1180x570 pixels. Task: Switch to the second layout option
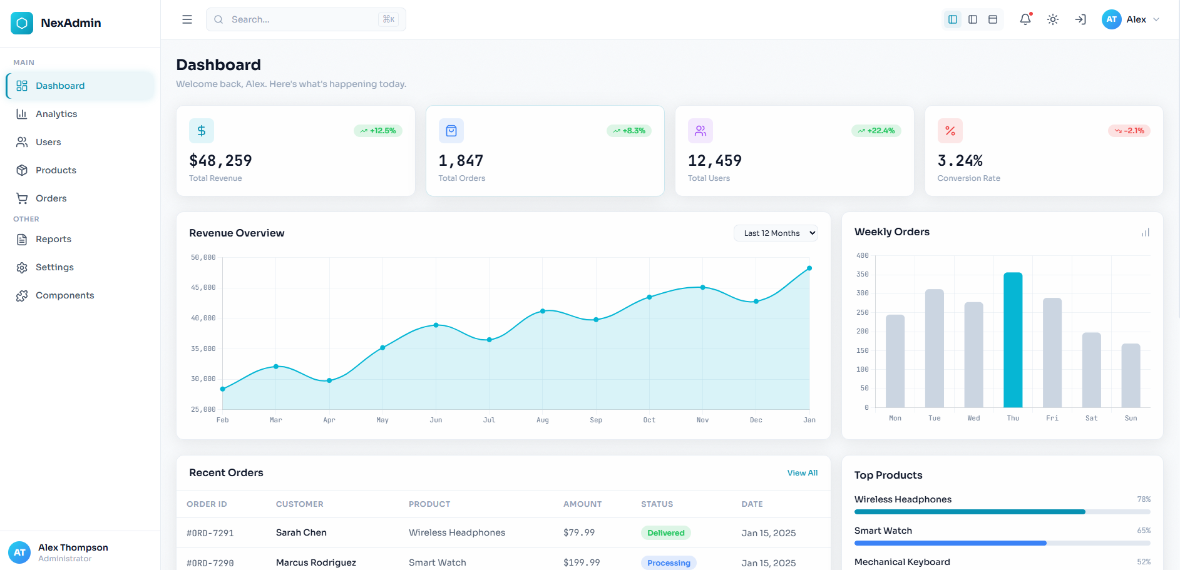(x=973, y=19)
